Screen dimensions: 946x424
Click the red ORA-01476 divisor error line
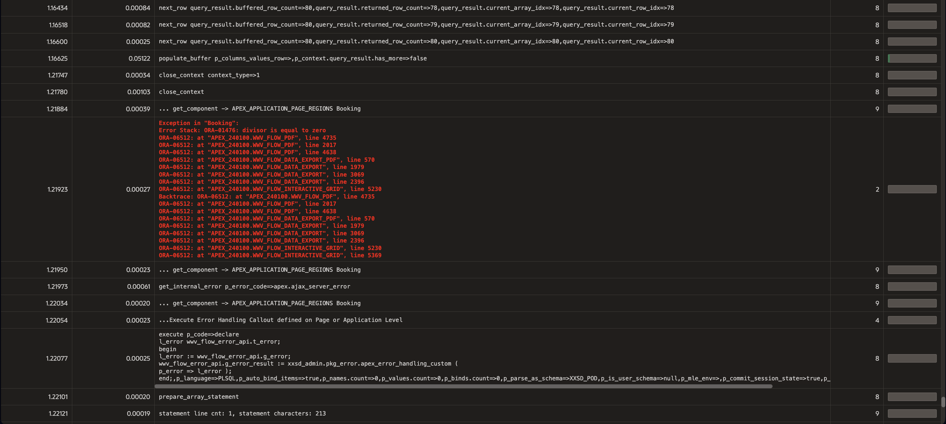(x=242, y=130)
